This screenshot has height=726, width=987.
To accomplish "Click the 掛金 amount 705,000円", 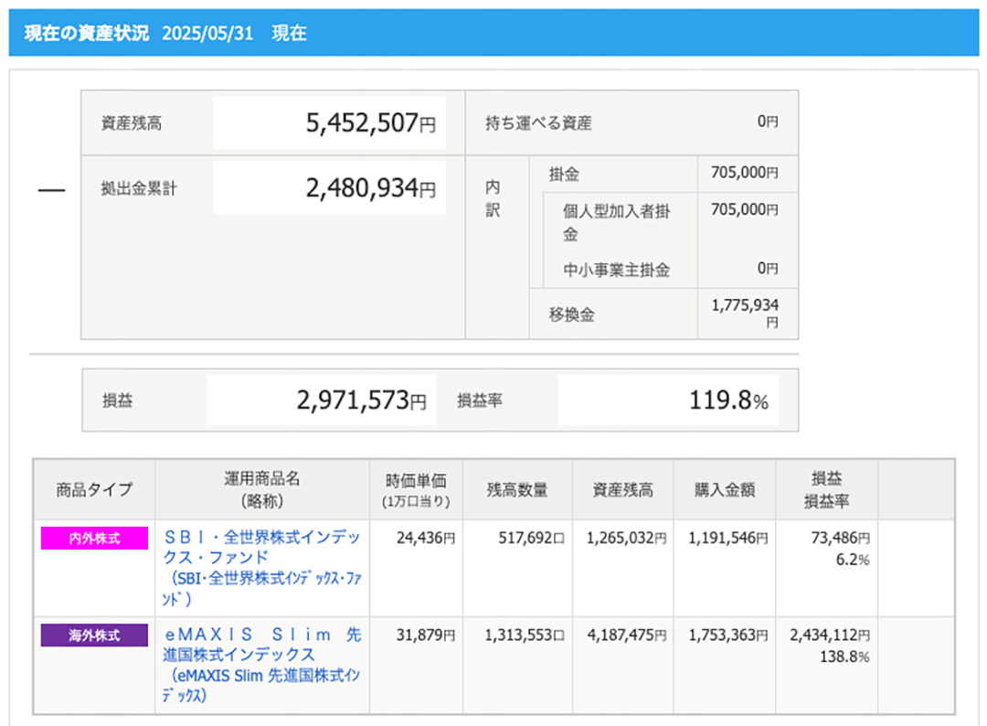I will 744,173.
